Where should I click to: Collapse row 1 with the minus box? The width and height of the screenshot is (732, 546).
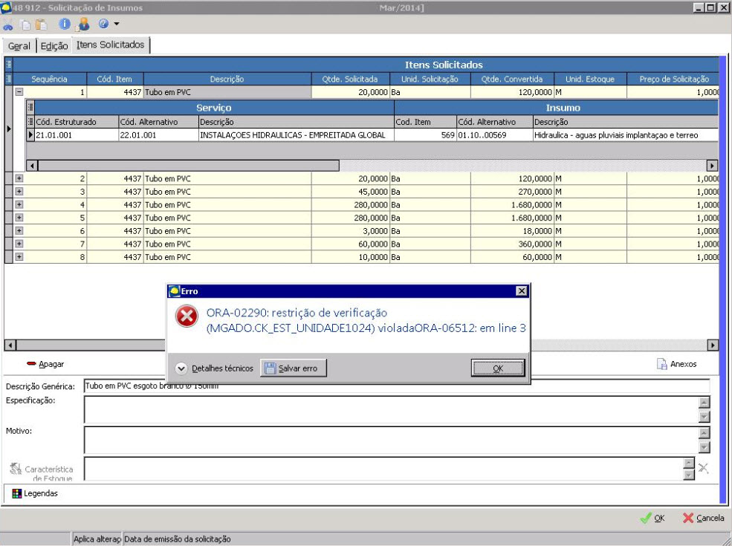tap(19, 93)
